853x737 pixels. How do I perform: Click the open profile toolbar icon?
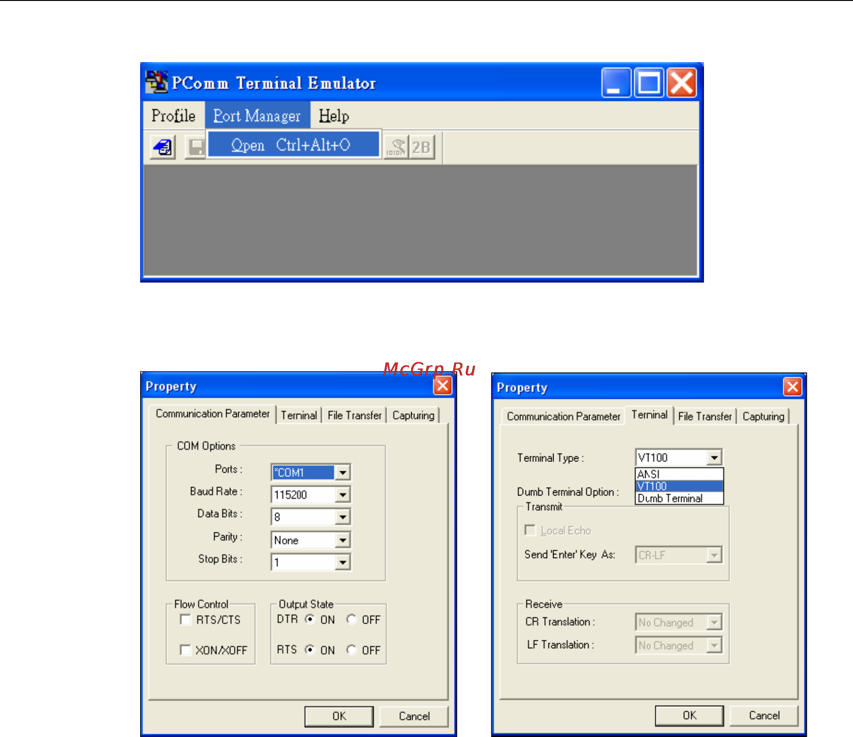[x=163, y=148]
